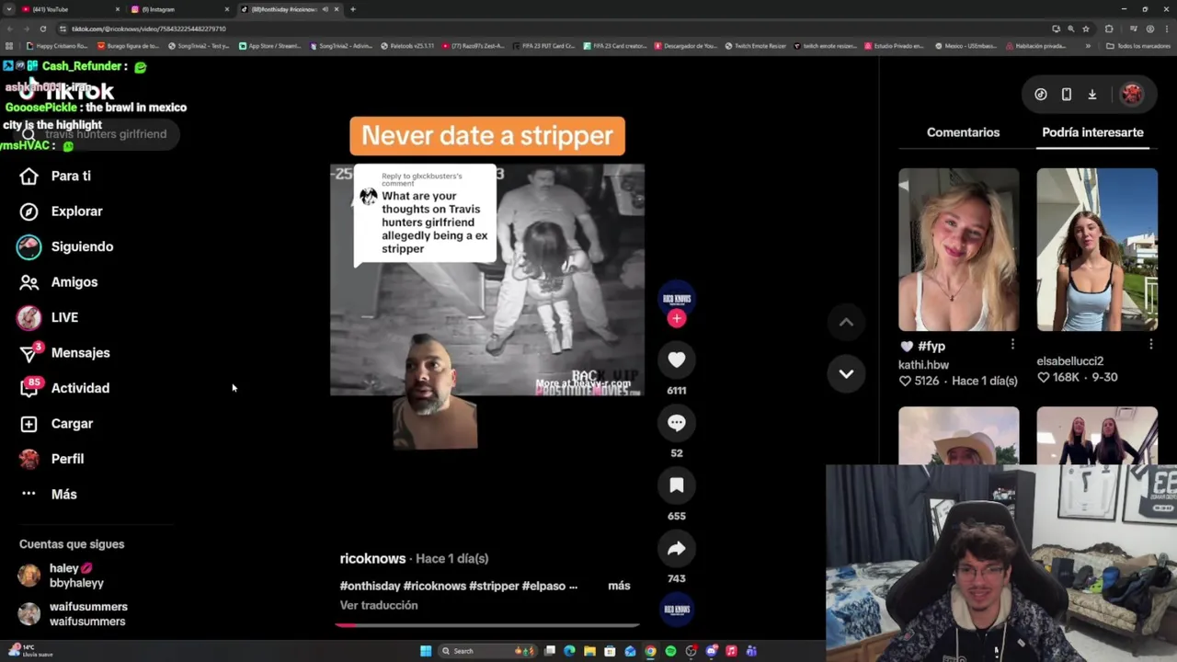Open the profile avatar in header
The height and width of the screenshot is (662, 1177).
[x=1132, y=94]
